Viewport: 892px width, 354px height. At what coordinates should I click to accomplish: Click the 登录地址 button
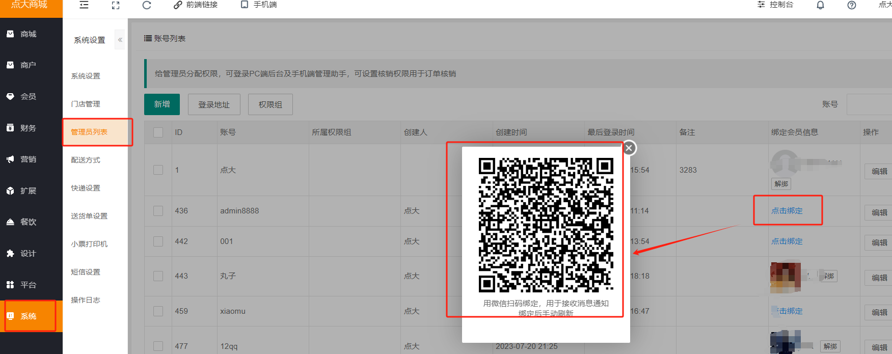214,104
